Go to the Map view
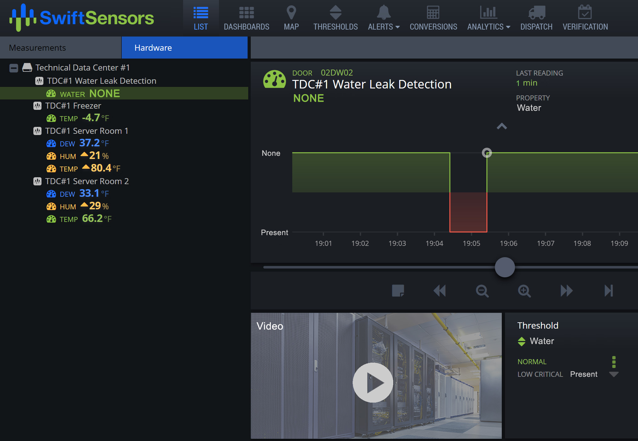This screenshot has width=638, height=441. tap(291, 18)
